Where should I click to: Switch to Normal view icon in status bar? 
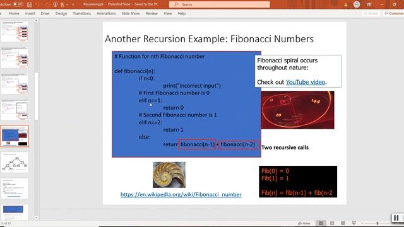point(321,223)
